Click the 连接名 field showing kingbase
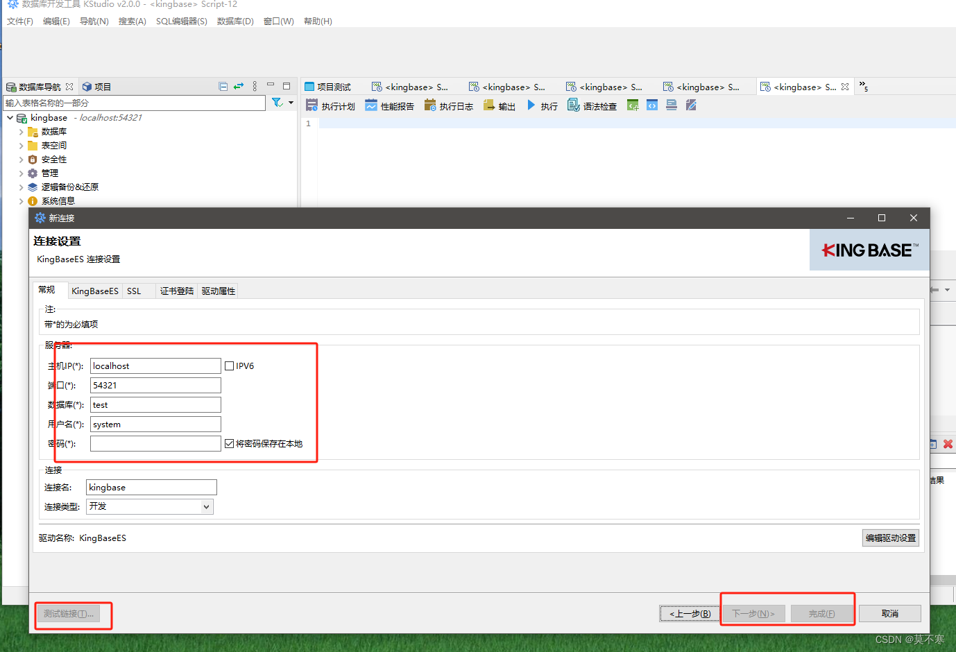This screenshot has height=652, width=956. tap(151, 488)
